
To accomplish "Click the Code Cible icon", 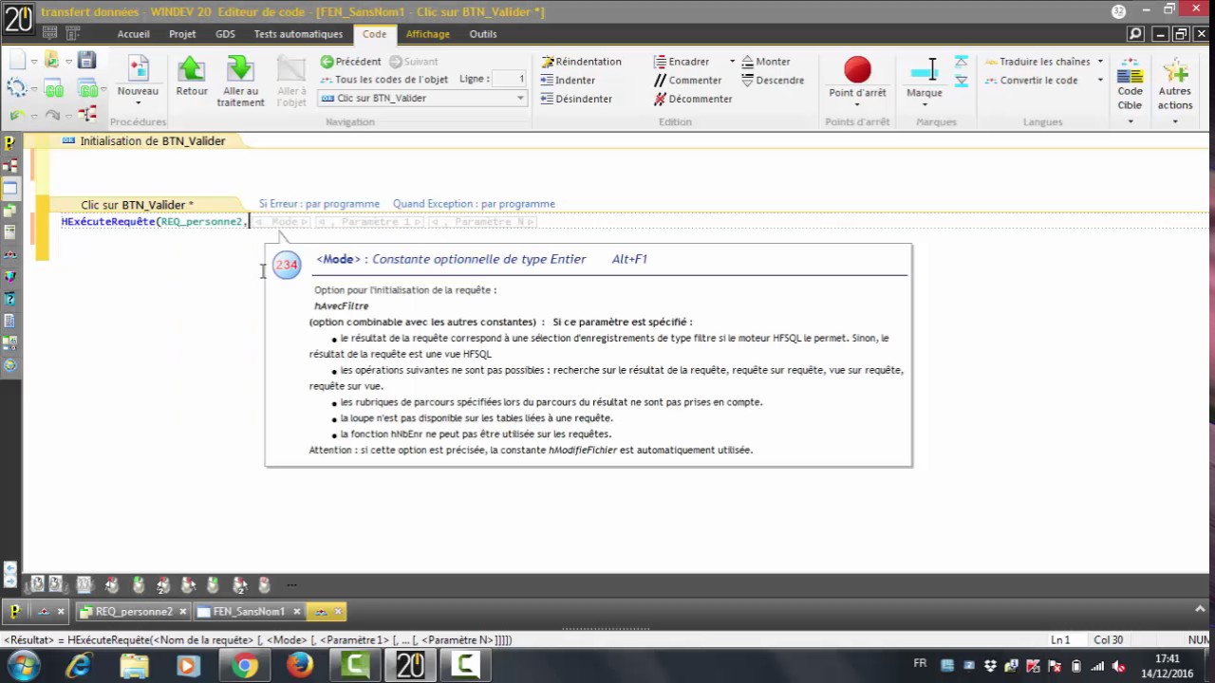I will pyautogui.click(x=1130, y=74).
